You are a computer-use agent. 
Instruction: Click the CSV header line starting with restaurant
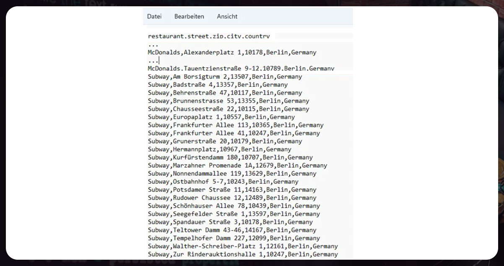point(209,37)
